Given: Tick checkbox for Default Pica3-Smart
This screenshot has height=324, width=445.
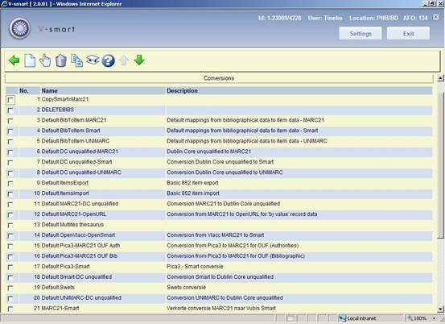Looking at the screenshot, I should pyautogui.click(x=10, y=267).
